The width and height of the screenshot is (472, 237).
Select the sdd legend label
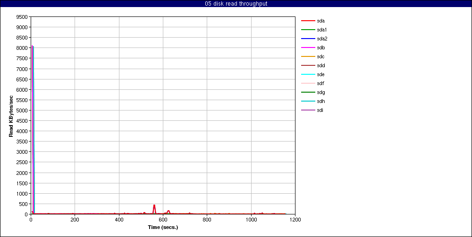click(320, 65)
